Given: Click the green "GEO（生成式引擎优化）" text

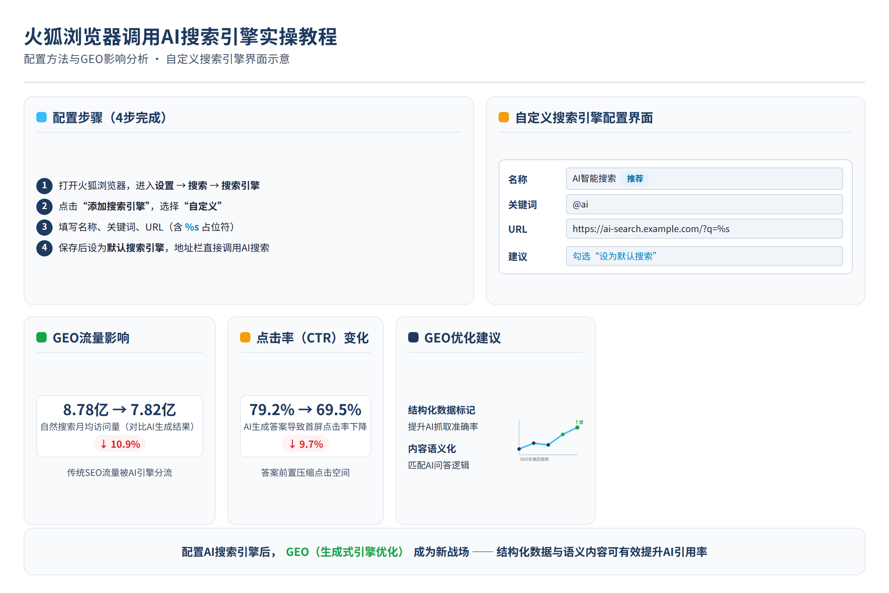Looking at the screenshot, I should 344,552.
